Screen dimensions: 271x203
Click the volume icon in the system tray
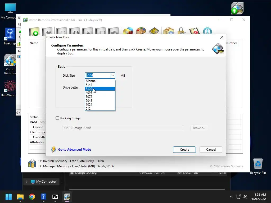coord(245,197)
